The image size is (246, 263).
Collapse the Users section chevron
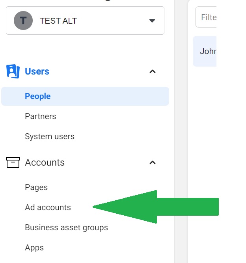153,71
